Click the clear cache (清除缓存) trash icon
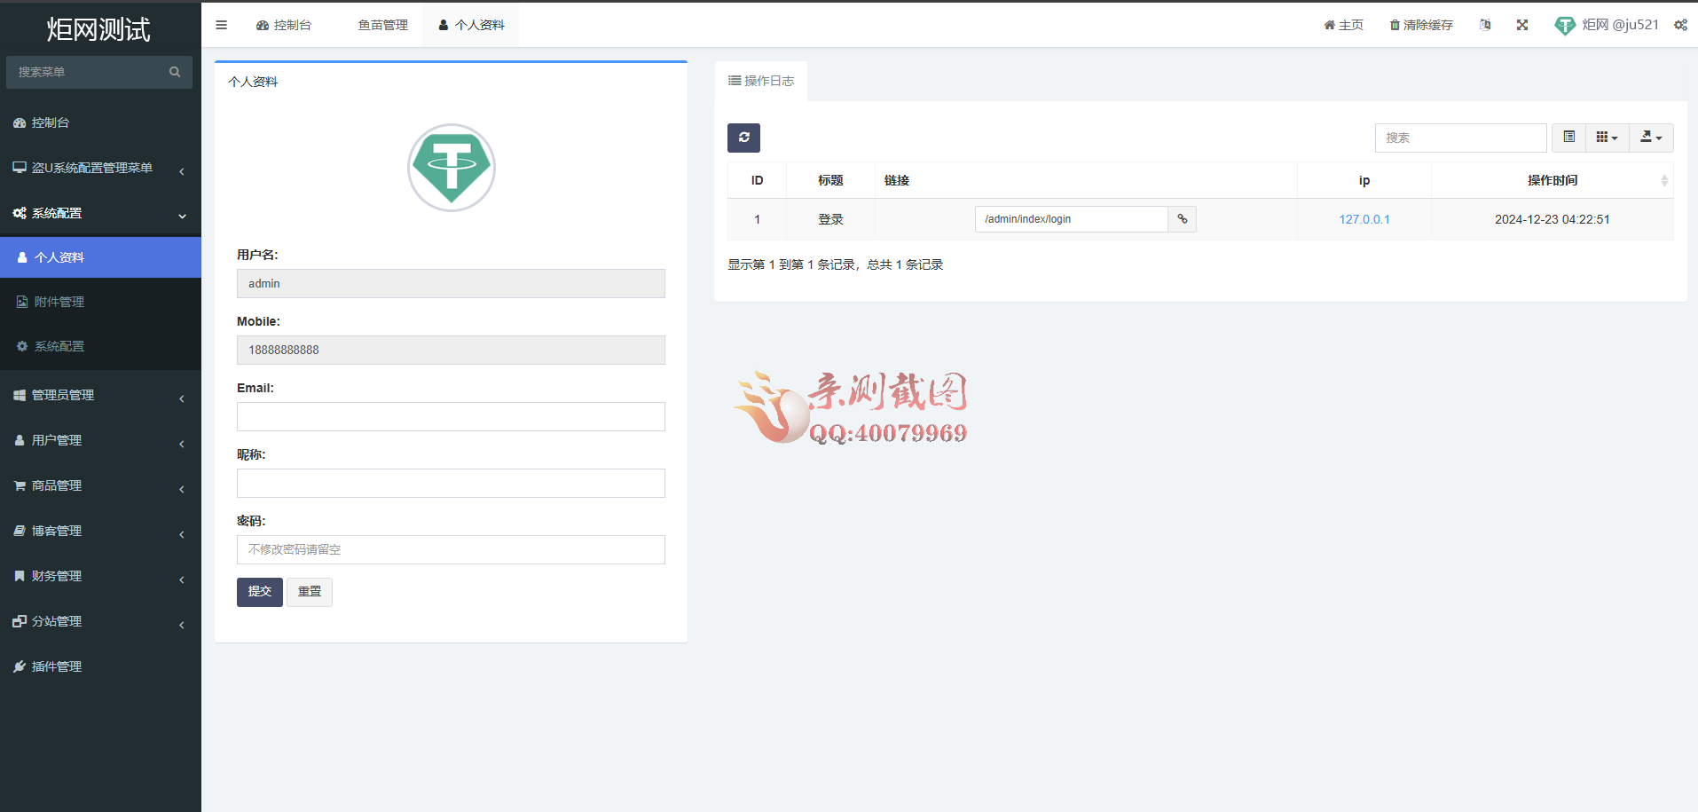 [x=1394, y=24]
